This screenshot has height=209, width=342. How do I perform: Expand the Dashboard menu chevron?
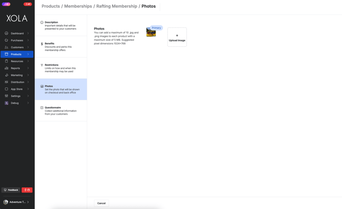[28, 33]
